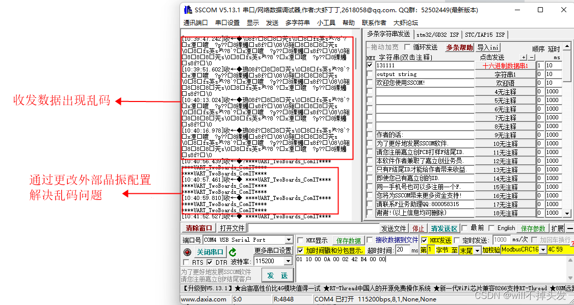
Task: Open the 多字符串 menu
Action: click(x=297, y=23)
